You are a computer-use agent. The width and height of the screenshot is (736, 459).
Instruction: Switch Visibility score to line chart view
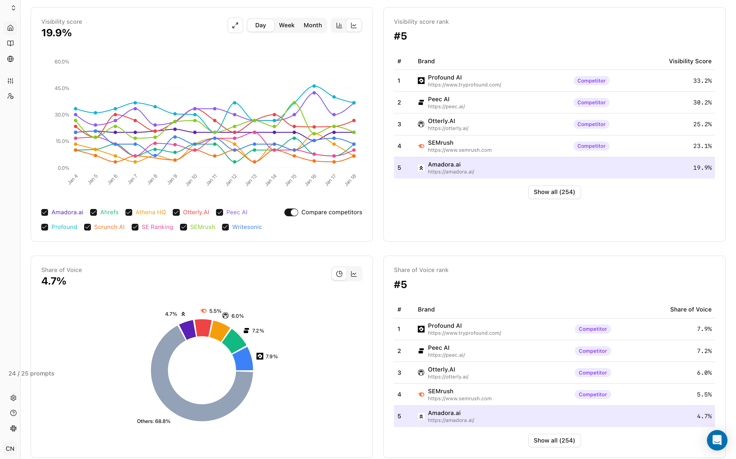pyautogui.click(x=354, y=25)
